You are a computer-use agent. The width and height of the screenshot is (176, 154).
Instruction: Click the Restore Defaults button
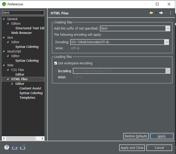136,136
